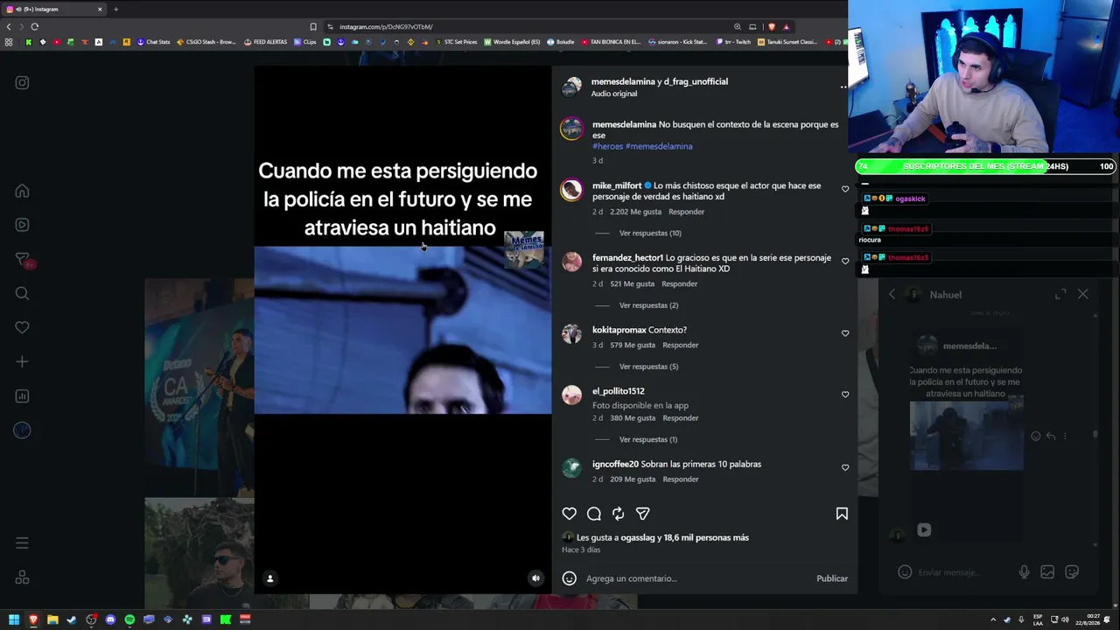Image resolution: width=1120 pixels, height=630 pixels.
Task: Like fernandez_hector1's comment
Action: pos(845,261)
